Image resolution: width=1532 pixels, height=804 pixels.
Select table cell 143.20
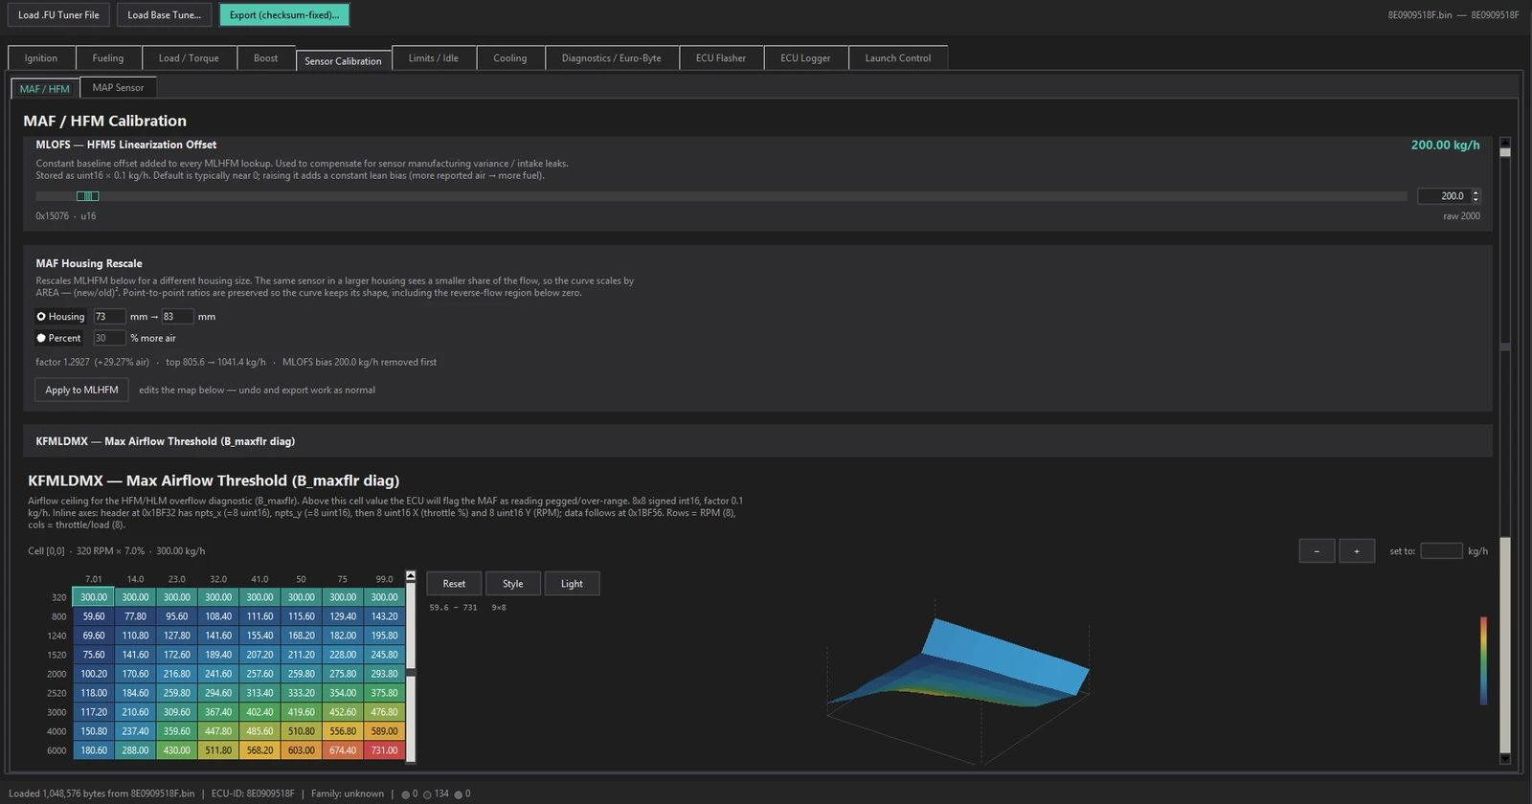point(384,616)
